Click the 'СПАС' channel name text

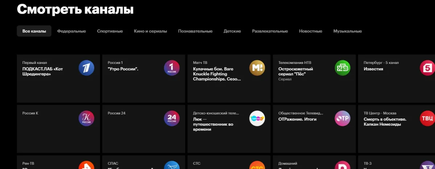pos(113,164)
